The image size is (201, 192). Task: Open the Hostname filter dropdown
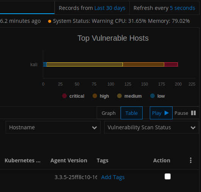coord(53,127)
